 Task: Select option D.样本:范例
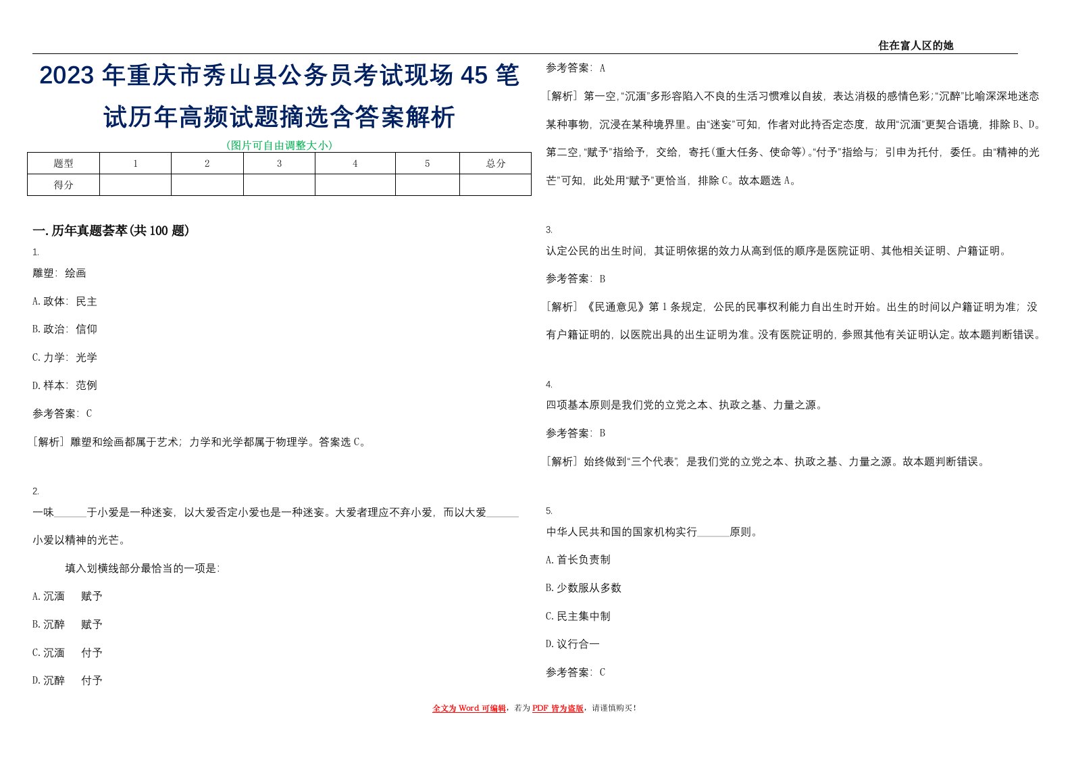[65, 385]
